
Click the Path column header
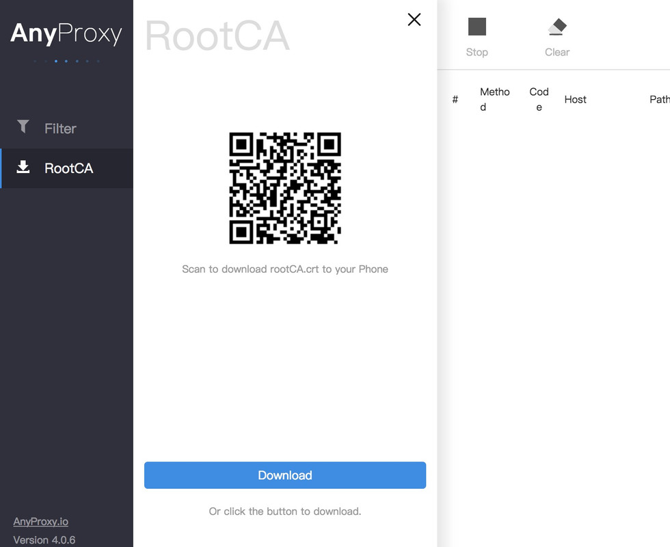pyautogui.click(x=659, y=100)
